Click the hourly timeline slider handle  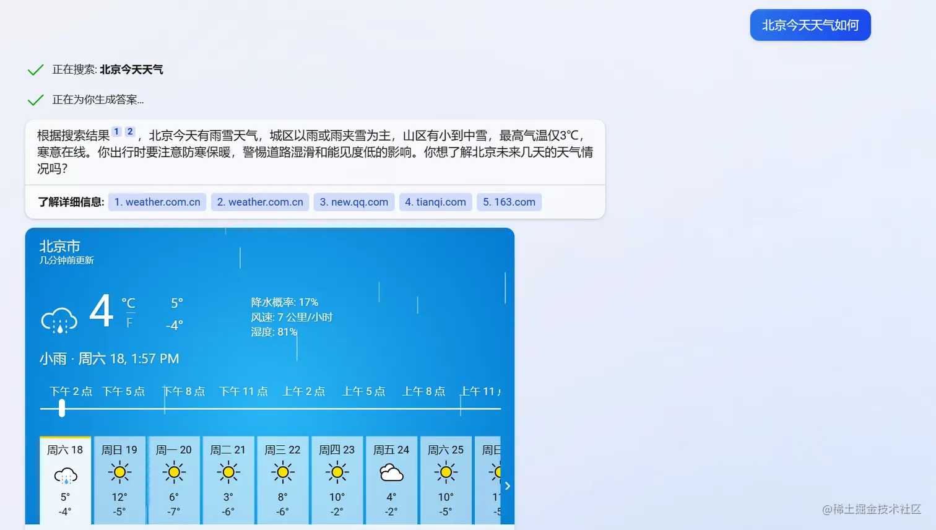(62, 408)
